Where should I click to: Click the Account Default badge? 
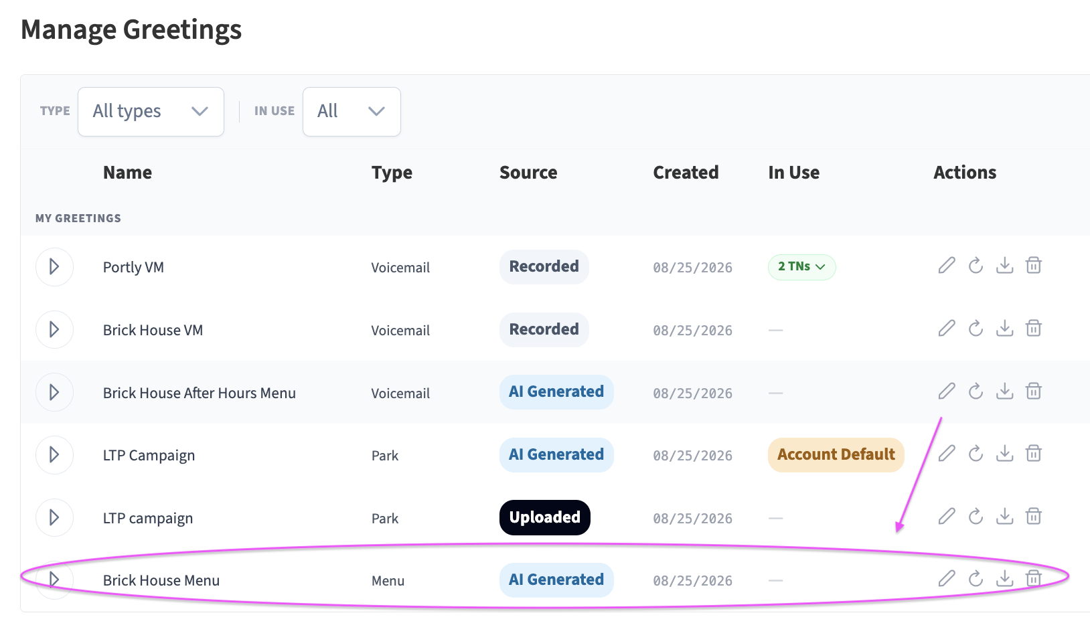[836, 455]
